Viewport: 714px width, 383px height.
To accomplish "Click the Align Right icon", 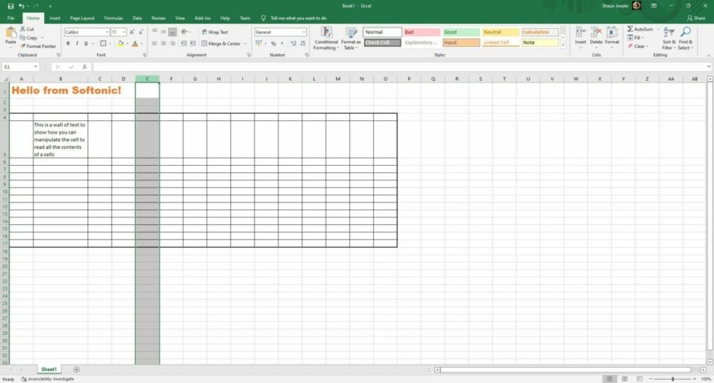I will pyautogui.click(x=172, y=44).
